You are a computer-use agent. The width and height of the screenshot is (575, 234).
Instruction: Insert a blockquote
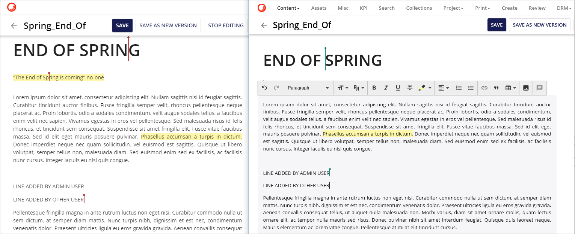496,88
